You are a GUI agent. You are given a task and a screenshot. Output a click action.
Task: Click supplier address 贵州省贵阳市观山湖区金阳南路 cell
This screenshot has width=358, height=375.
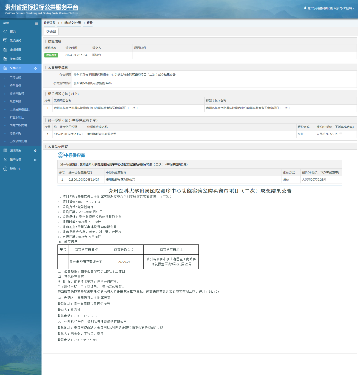(x=171, y=262)
